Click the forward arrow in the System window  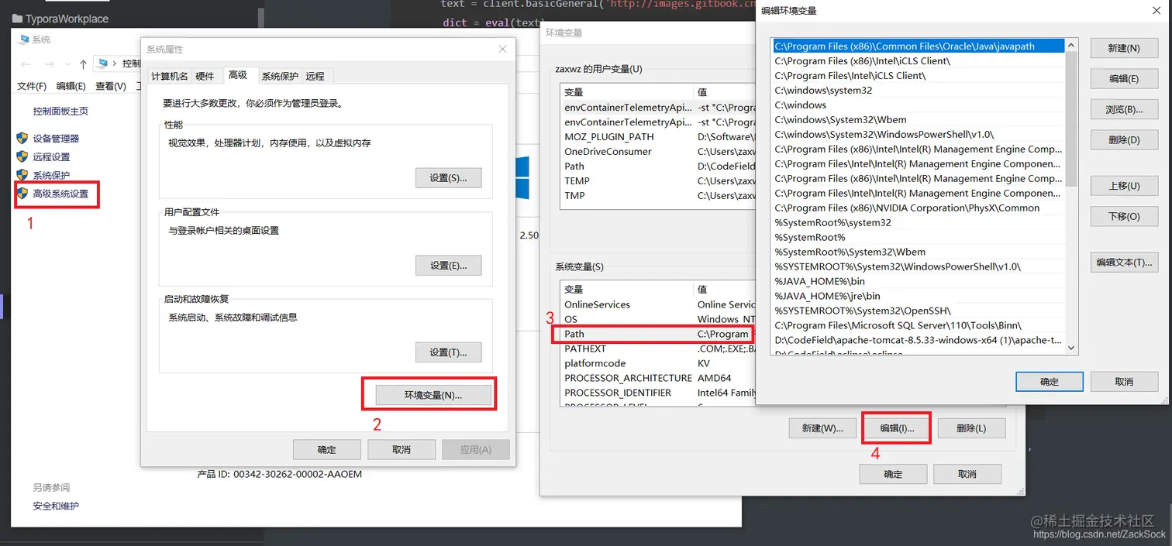pos(48,64)
